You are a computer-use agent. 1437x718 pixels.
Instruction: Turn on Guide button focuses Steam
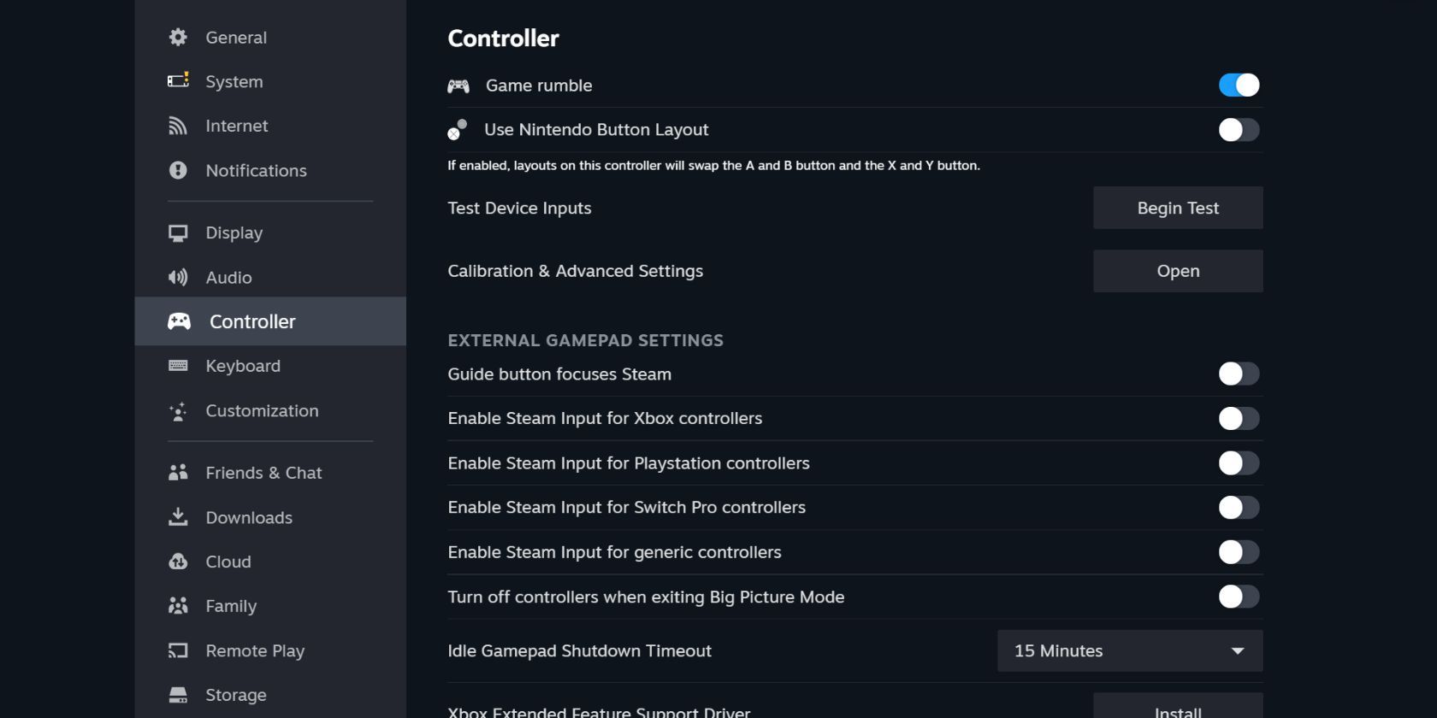tap(1239, 374)
